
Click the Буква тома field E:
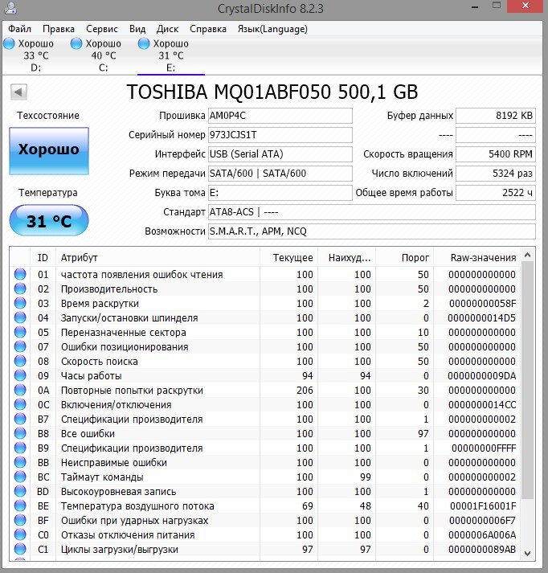[x=280, y=193]
